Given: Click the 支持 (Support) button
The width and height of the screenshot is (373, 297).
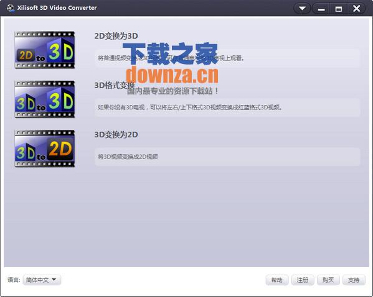Looking at the screenshot, I should [354, 280].
